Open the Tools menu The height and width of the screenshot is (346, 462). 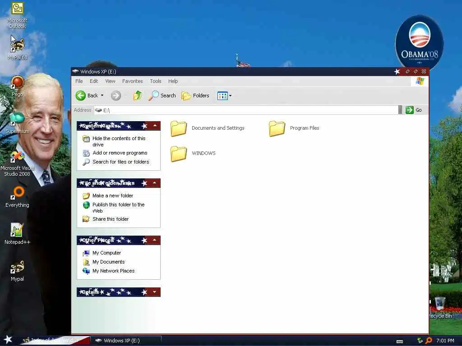coord(155,81)
